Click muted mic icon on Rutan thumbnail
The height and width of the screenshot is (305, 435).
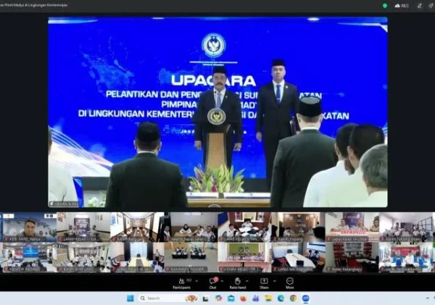[x=329, y=270]
